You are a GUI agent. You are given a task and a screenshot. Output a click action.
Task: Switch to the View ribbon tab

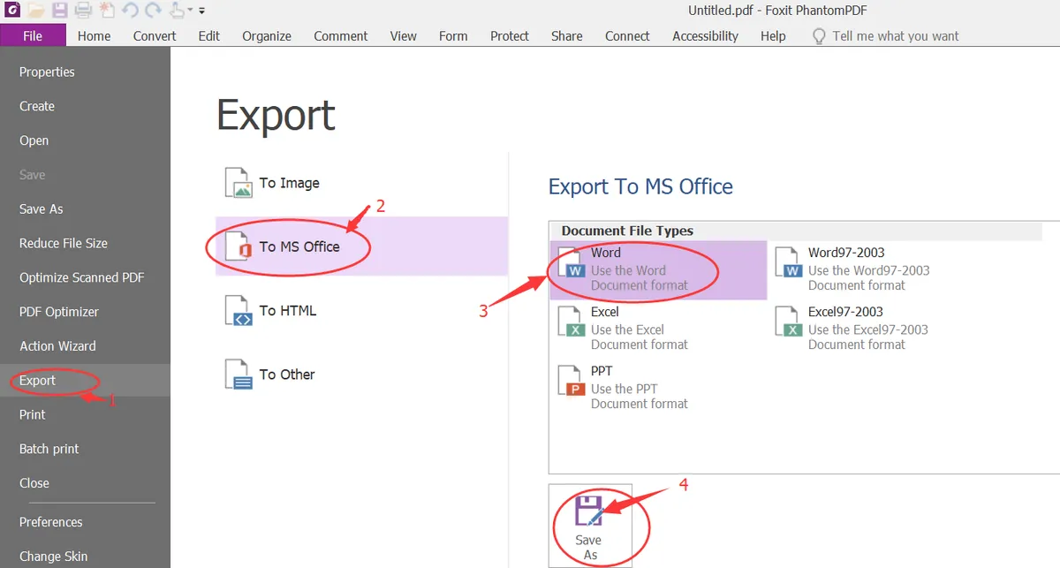tap(404, 36)
